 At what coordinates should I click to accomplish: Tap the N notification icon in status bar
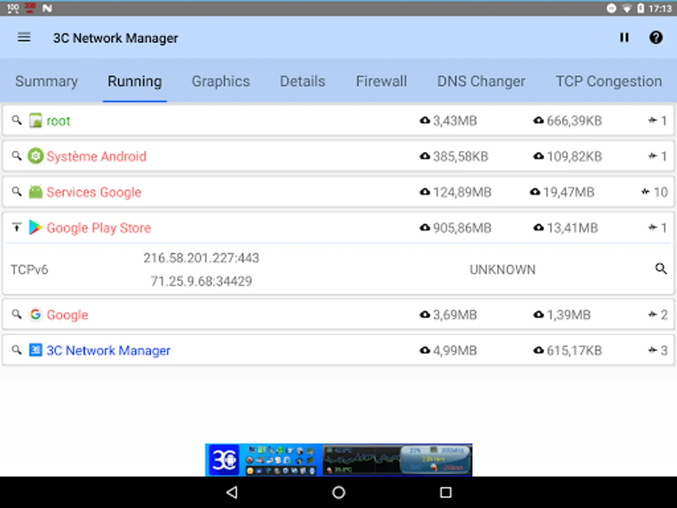47,8
